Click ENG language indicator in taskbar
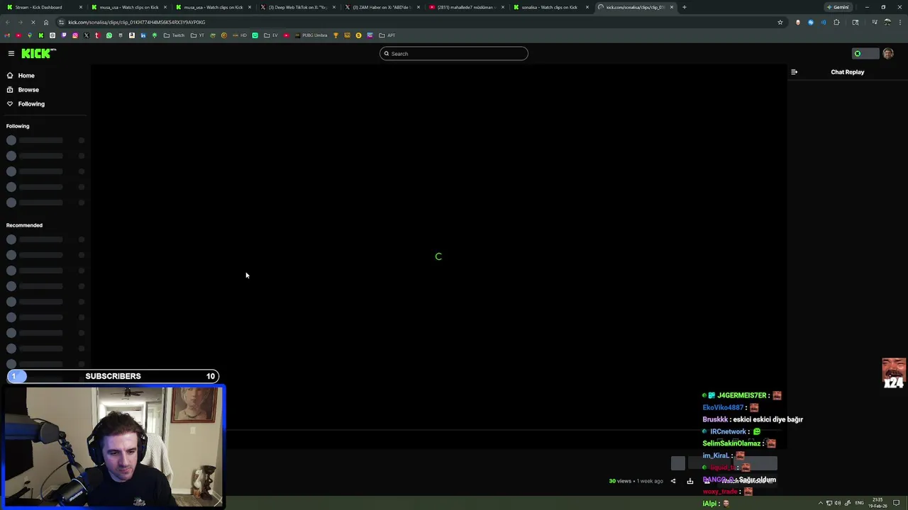908x510 pixels. [x=860, y=503]
